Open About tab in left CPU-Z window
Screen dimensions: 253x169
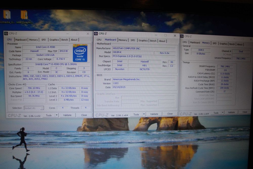click(x=74, y=40)
